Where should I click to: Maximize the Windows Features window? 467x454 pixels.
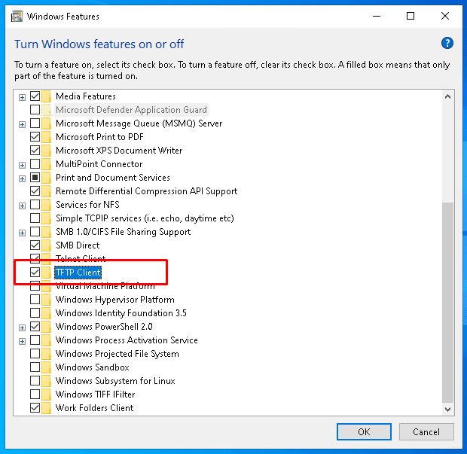point(411,16)
